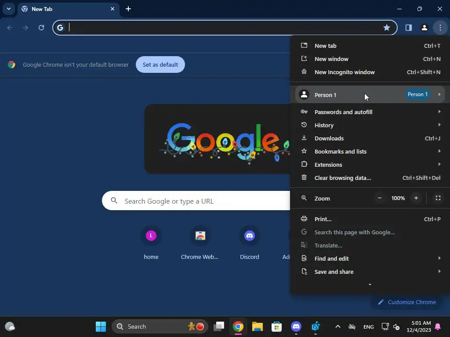Viewport: 450px width, 337px height.
Task: Click the fullscreen icon in Zoom row
Action: (438, 198)
